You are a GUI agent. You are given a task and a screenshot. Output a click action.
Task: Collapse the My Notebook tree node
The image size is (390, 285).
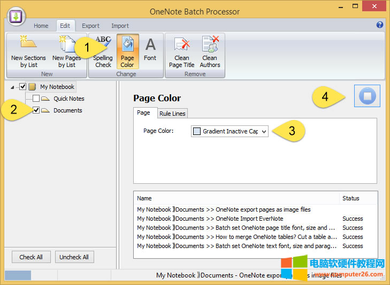[x=13, y=87]
